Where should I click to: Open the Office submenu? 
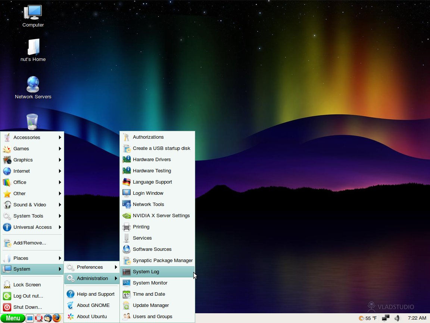(x=32, y=182)
